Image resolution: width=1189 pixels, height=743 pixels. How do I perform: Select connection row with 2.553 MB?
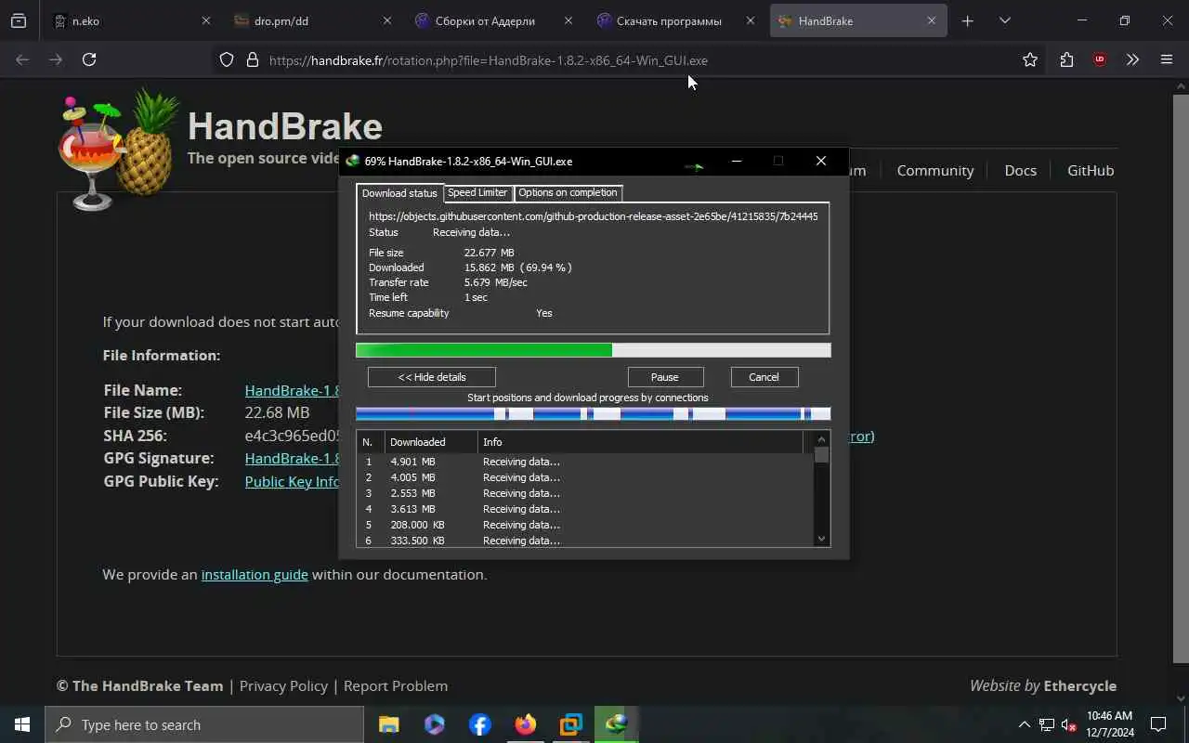coord(585,493)
